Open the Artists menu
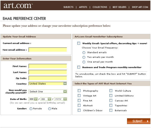This screenshot has height=128, width=151. pyautogui.click(x=83, y=7)
